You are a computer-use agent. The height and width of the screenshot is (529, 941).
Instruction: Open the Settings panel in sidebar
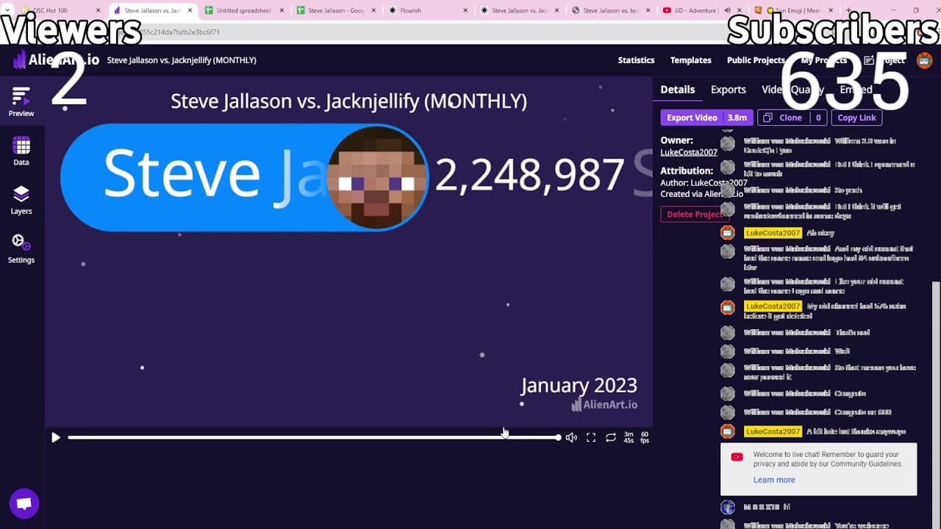tap(21, 248)
